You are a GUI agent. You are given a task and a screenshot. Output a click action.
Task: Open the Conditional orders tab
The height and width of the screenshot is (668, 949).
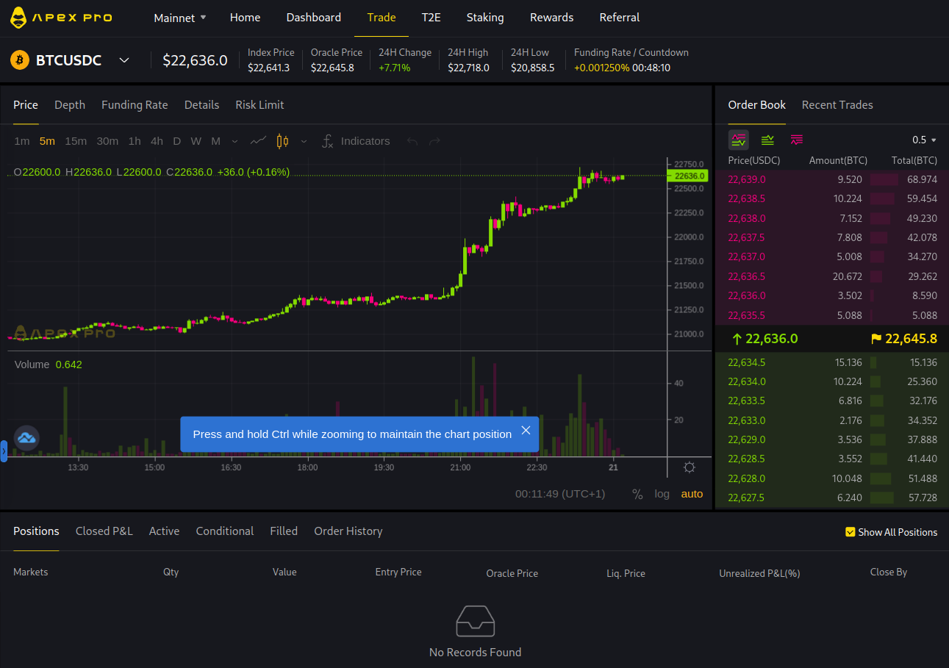[x=225, y=531]
